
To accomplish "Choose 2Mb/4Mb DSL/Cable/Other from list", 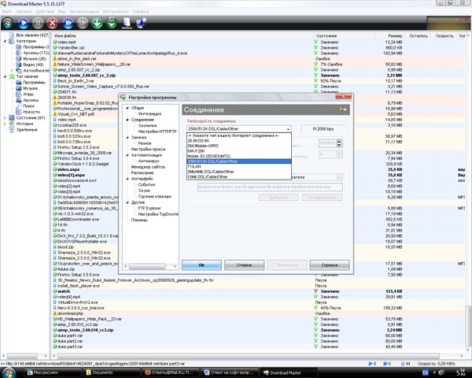I will (x=239, y=172).
